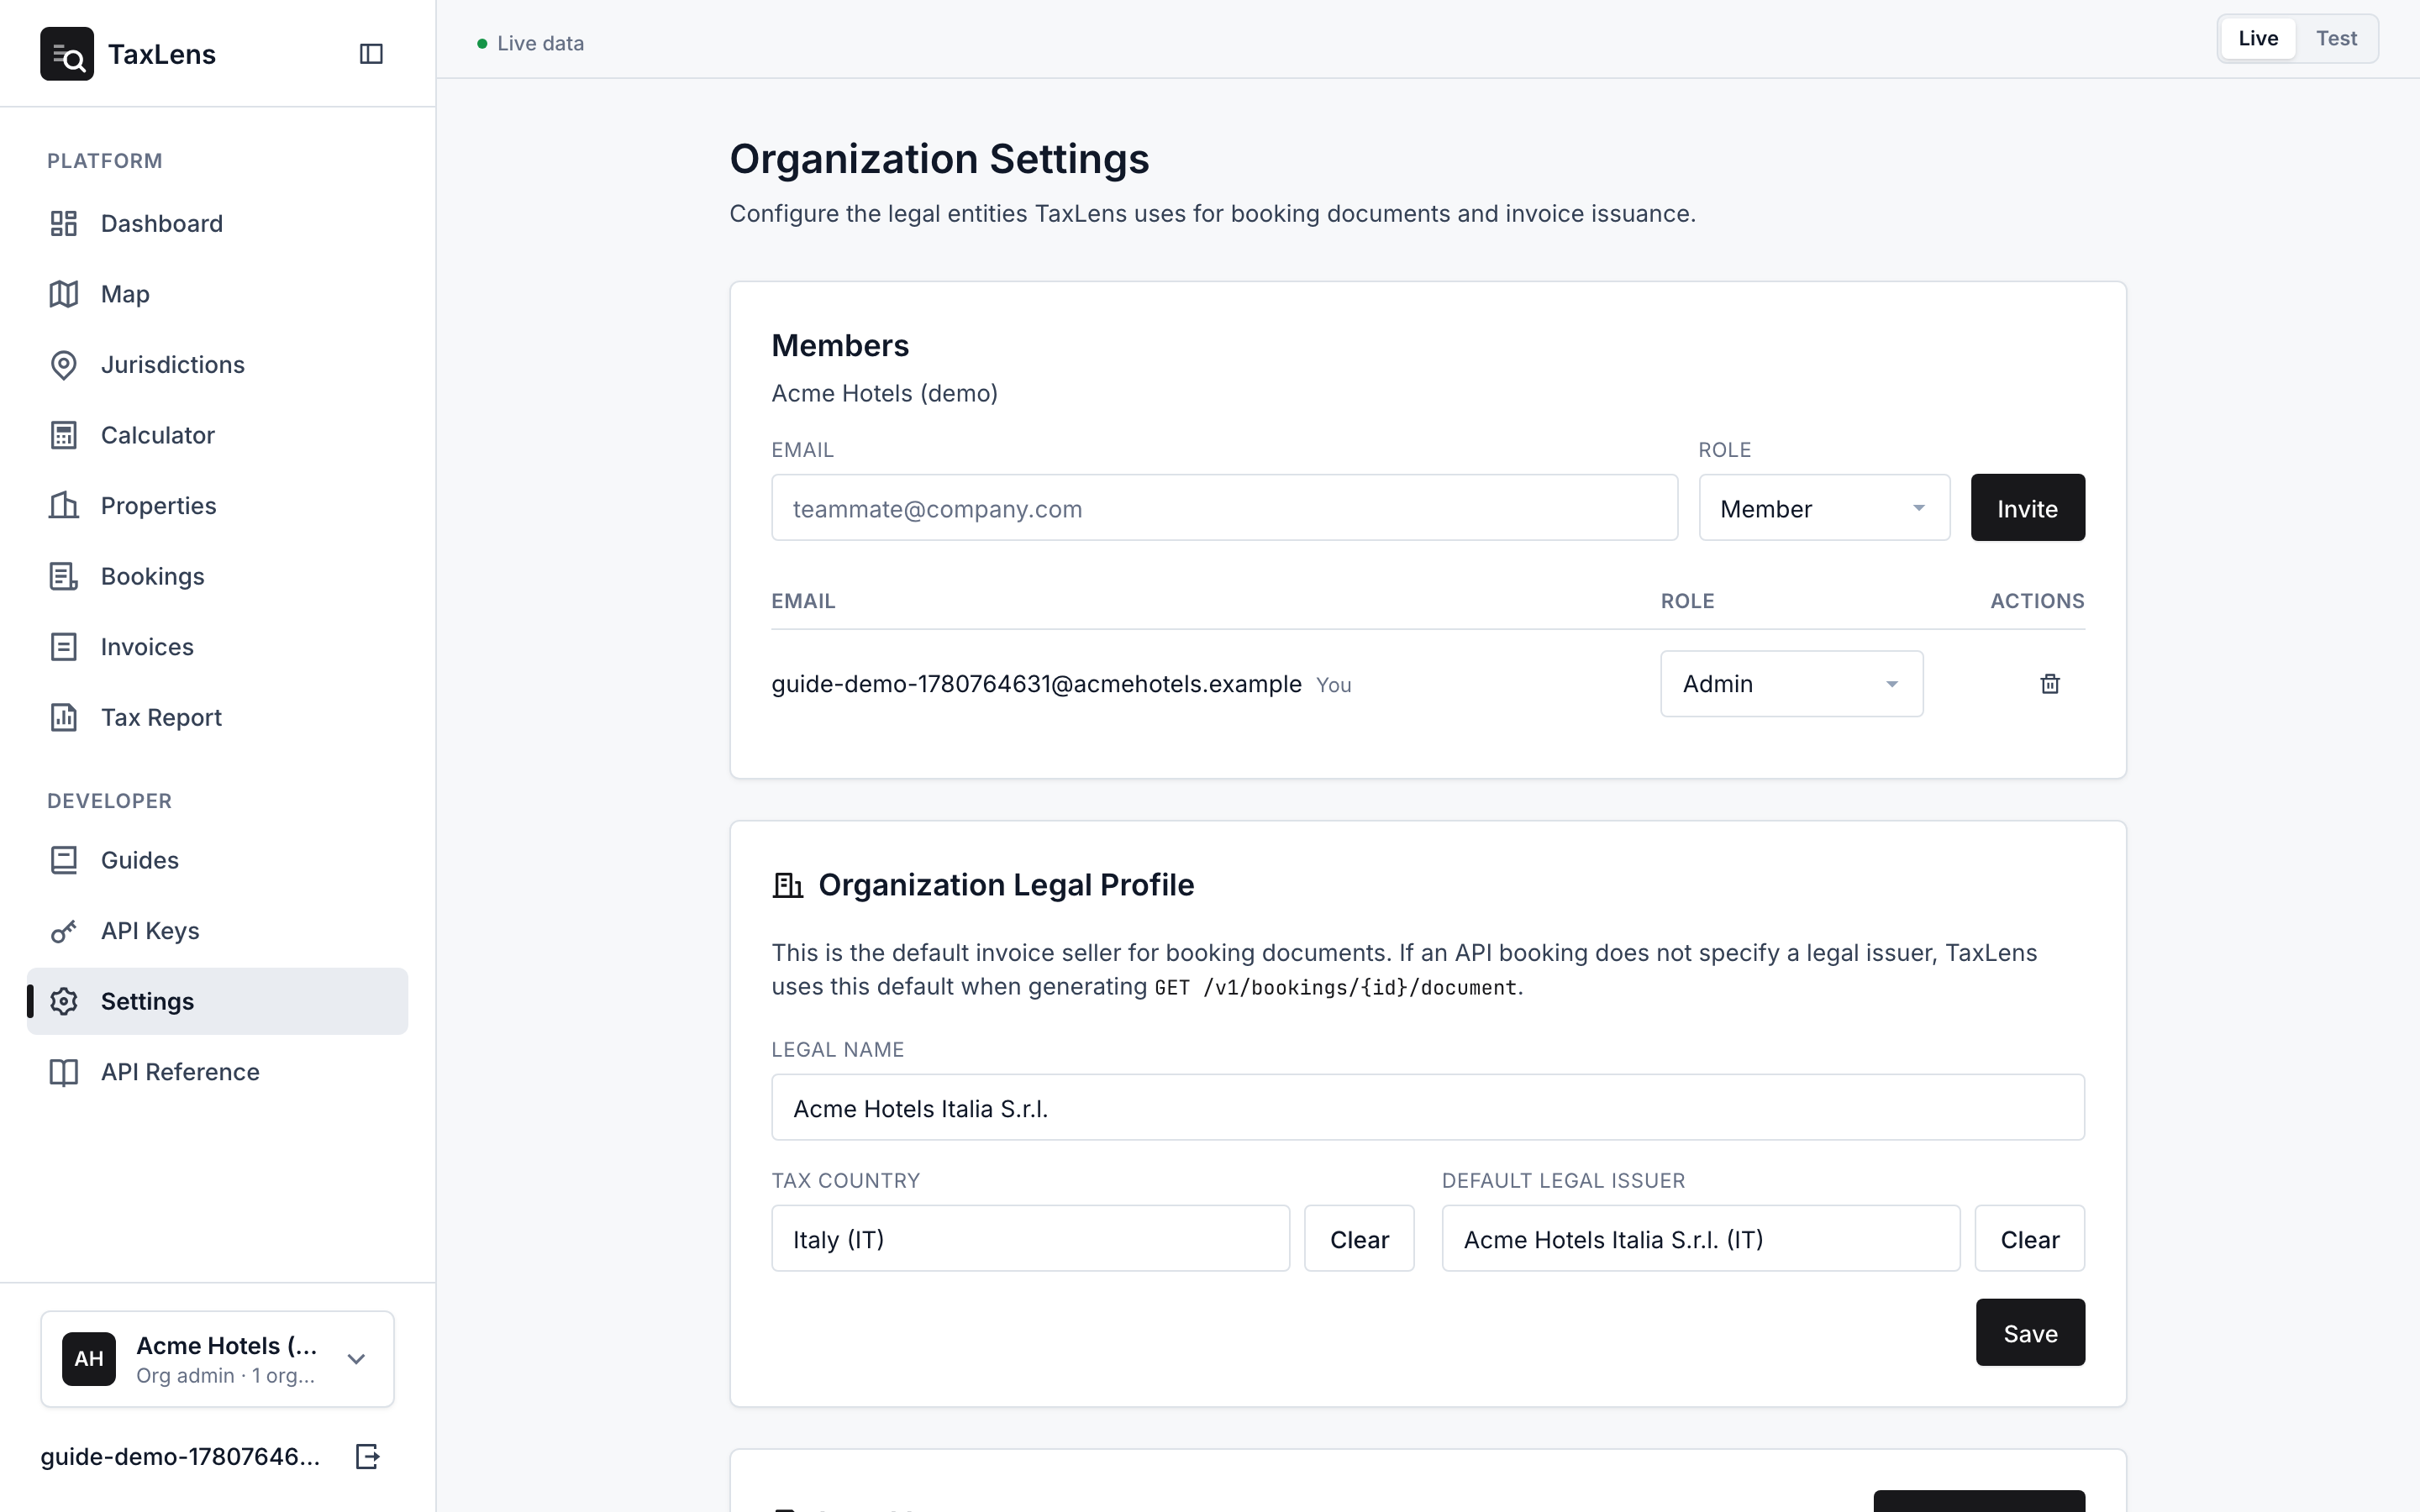Delete the guide-demo member with trash icon

click(2050, 684)
